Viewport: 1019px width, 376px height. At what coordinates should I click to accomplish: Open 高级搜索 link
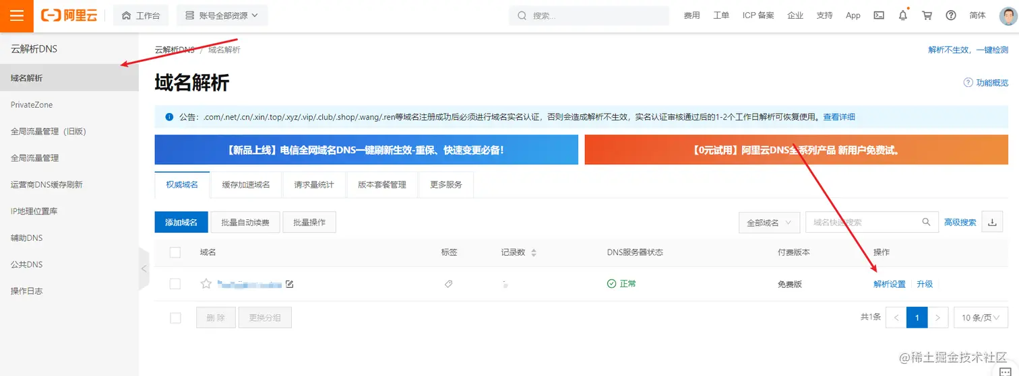pyautogui.click(x=960, y=222)
